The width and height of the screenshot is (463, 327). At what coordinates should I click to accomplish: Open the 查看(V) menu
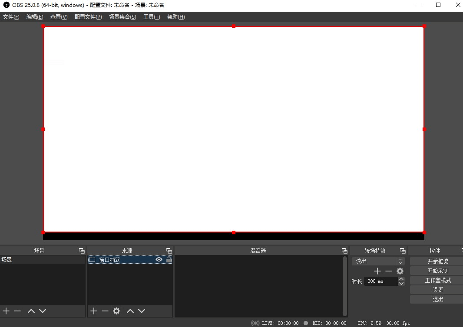pos(59,17)
